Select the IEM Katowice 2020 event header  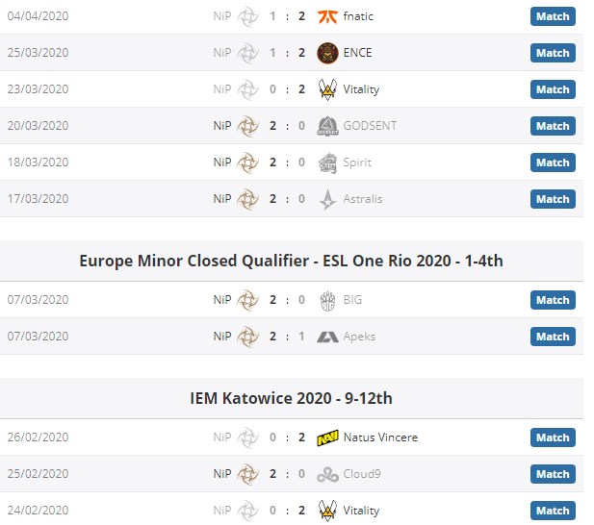tap(291, 398)
